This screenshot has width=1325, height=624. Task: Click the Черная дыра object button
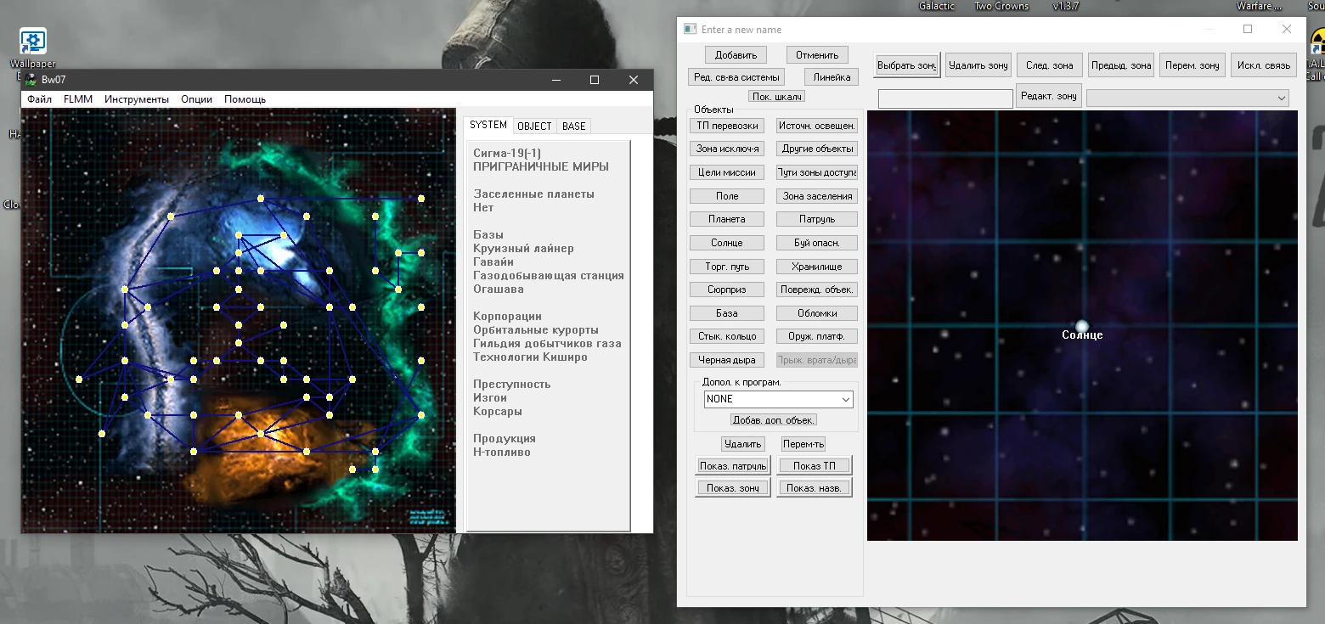pos(726,360)
